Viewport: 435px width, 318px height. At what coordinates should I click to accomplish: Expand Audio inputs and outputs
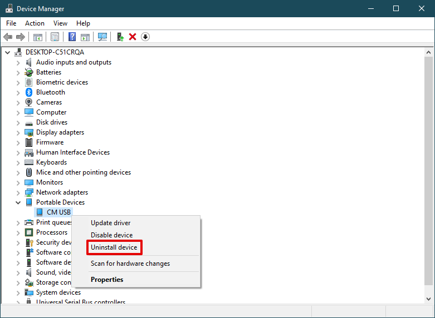pos(18,63)
